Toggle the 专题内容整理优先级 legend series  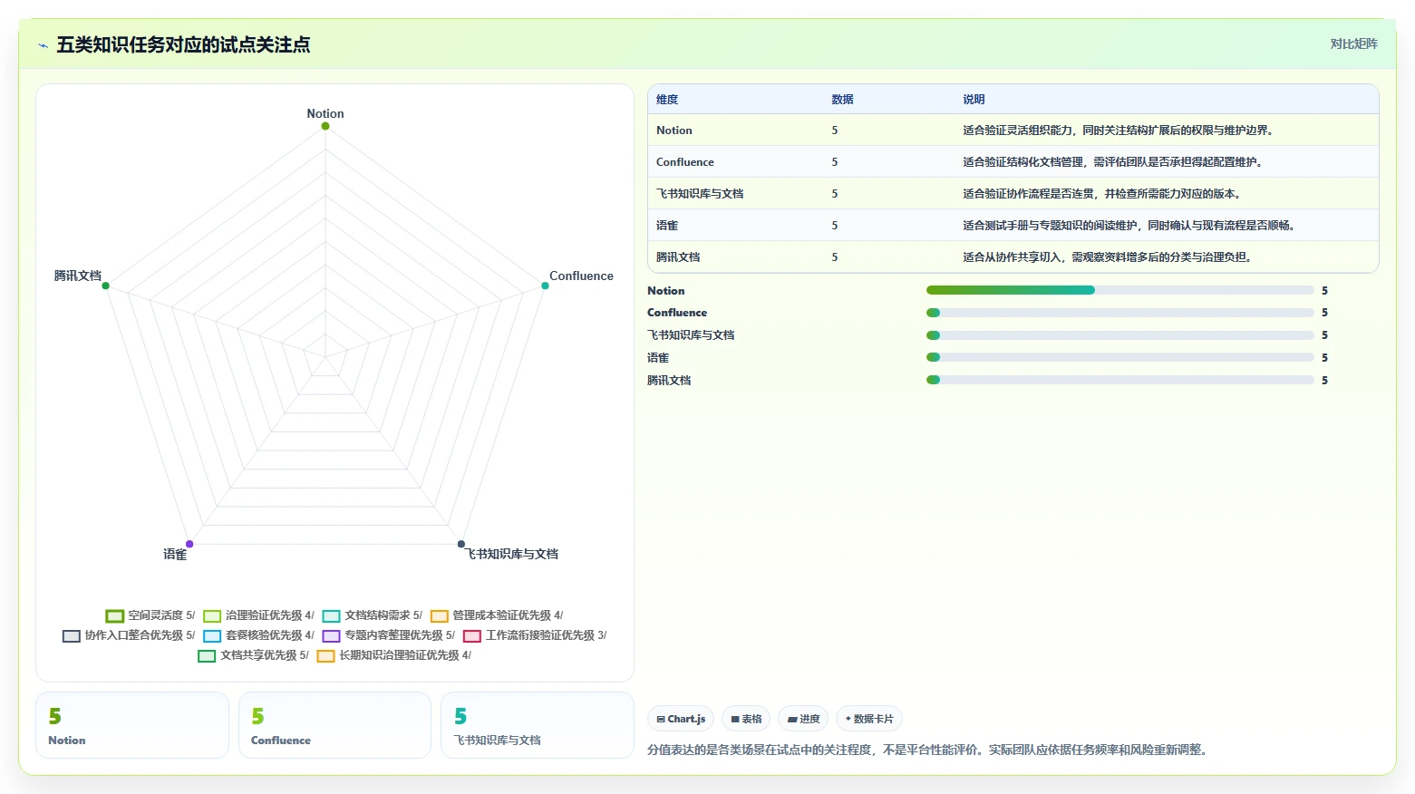point(389,635)
